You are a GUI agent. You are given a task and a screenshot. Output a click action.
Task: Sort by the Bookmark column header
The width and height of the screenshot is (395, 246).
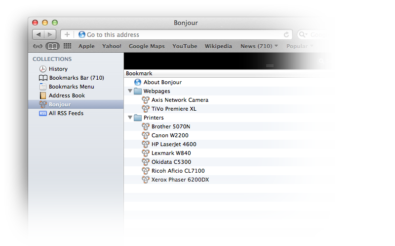[139, 73]
